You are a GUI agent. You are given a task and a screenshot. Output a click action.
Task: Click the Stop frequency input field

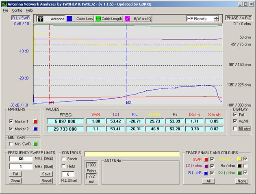click(x=20, y=159)
